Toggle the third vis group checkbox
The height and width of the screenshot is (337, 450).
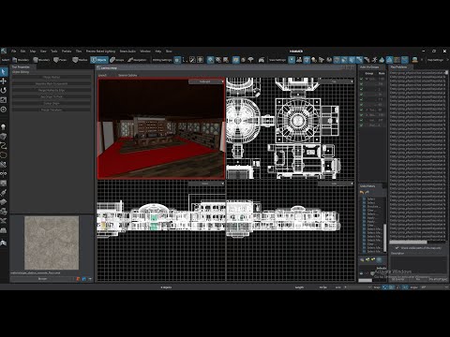[x=362, y=89]
